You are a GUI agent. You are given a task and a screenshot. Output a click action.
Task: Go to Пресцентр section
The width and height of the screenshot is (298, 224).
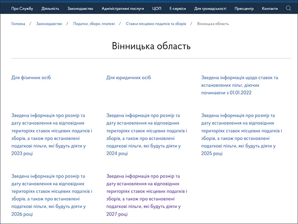pos(244,9)
